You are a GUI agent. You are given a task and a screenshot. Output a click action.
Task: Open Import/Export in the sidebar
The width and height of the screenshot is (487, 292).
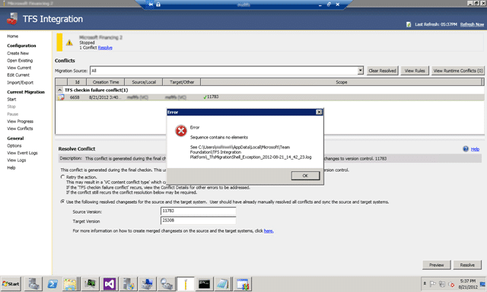pyautogui.click(x=21, y=83)
